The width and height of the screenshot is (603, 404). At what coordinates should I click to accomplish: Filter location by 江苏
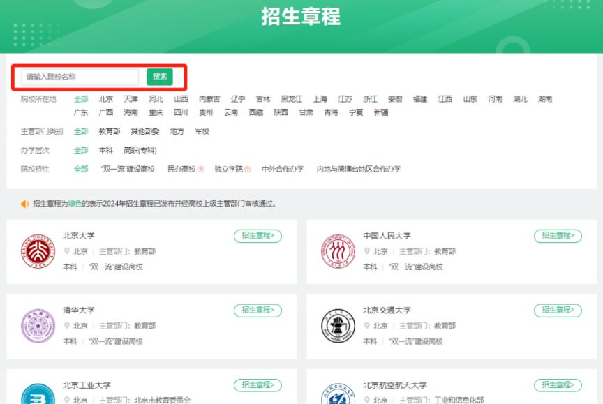click(x=345, y=99)
